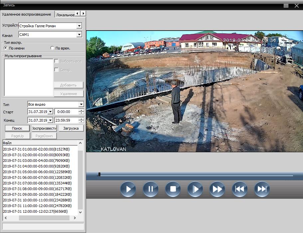The width and height of the screenshot is (303, 233).
Task: Jump to the previous recording file
Action: pyautogui.click(x=239, y=189)
